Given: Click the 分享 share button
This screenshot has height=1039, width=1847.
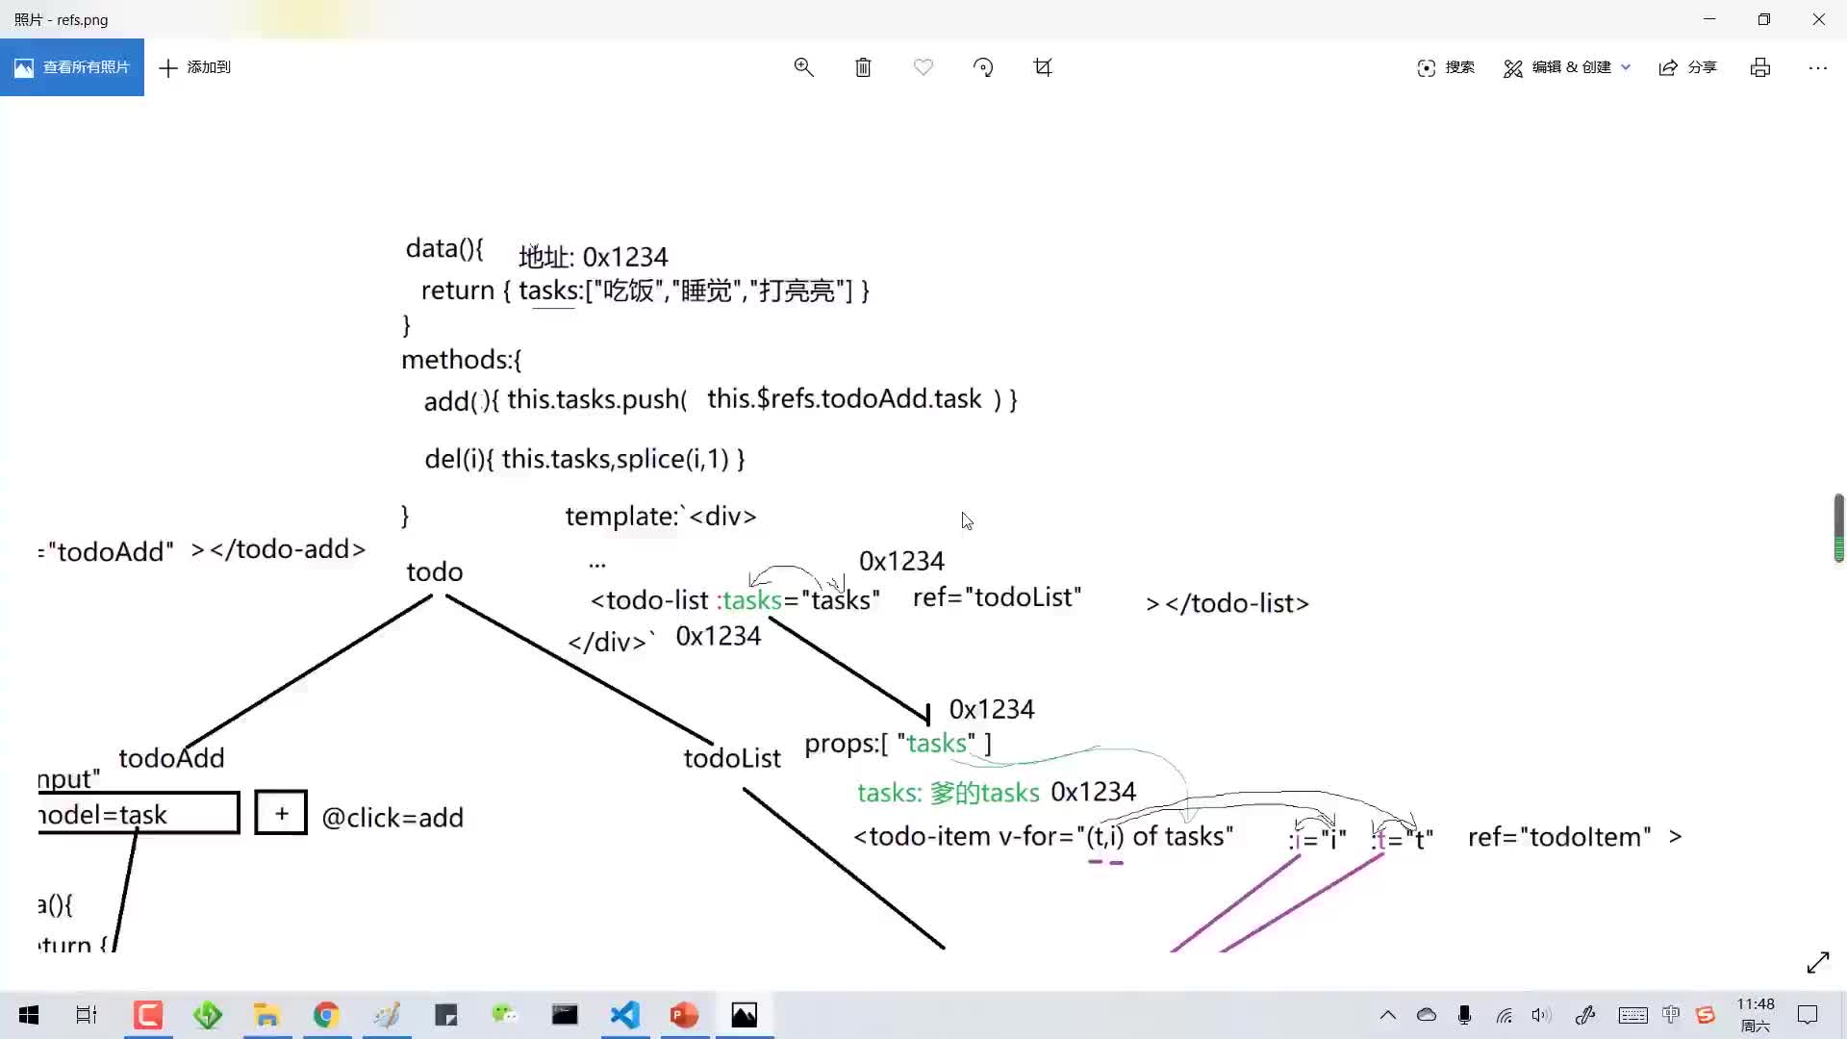Looking at the screenshot, I should pyautogui.click(x=1688, y=67).
